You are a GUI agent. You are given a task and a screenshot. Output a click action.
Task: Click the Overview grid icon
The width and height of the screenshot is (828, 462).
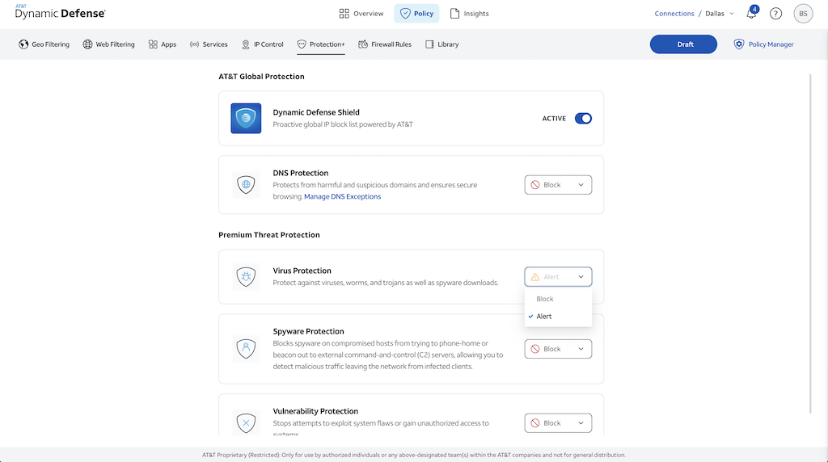[x=344, y=14]
